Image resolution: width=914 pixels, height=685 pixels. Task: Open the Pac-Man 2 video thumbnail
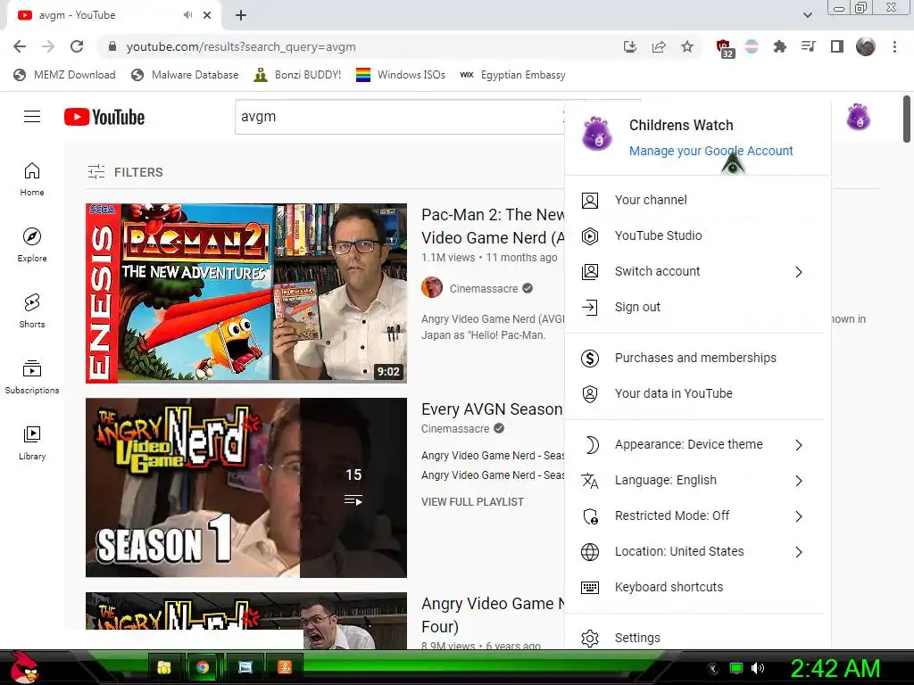coord(246,293)
